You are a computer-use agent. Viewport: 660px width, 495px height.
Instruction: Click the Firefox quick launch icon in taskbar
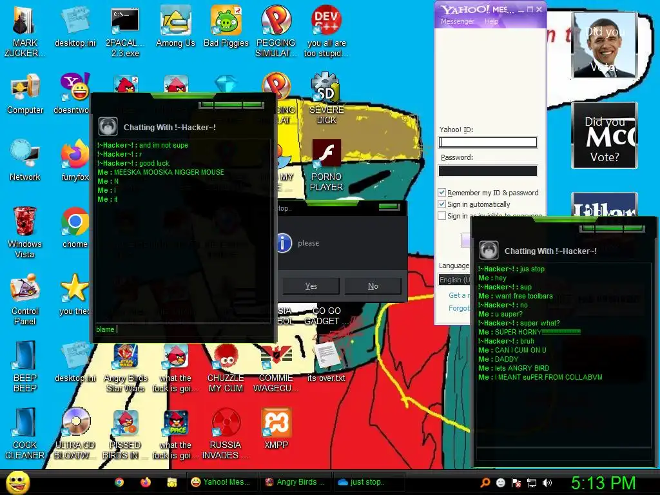pos(146,482)
